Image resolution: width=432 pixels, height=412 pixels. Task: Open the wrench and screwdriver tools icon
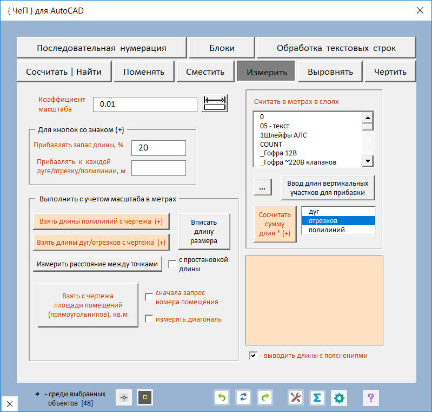click(x=296, y=398)
